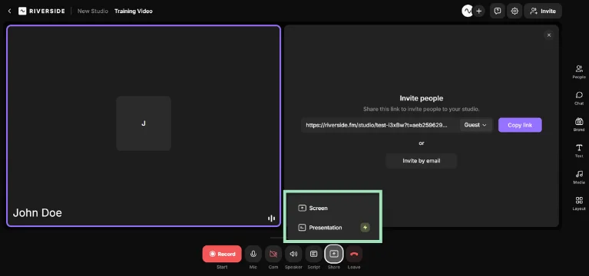The height and width of the screenshot is (276, 589).
Task: Click the Invite people heading
Action: pyautogui.click(x=421, y=98)
